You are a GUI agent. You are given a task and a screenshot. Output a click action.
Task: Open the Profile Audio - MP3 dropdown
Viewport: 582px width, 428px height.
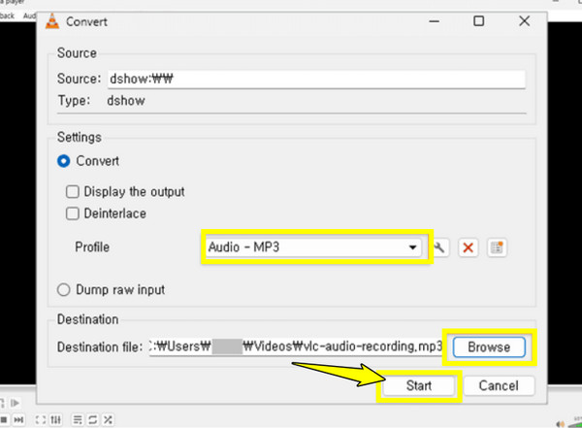[313, 247]
